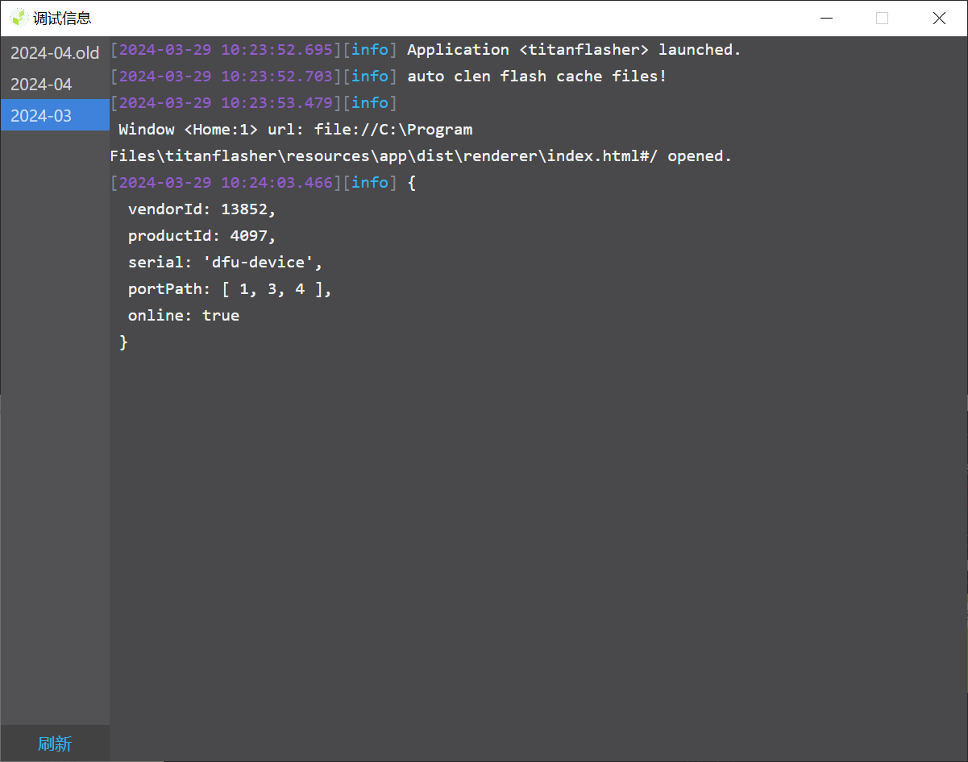Click the 'productId: 4097' line
Viewport: 968px width, 762px height.
point(201,236)
